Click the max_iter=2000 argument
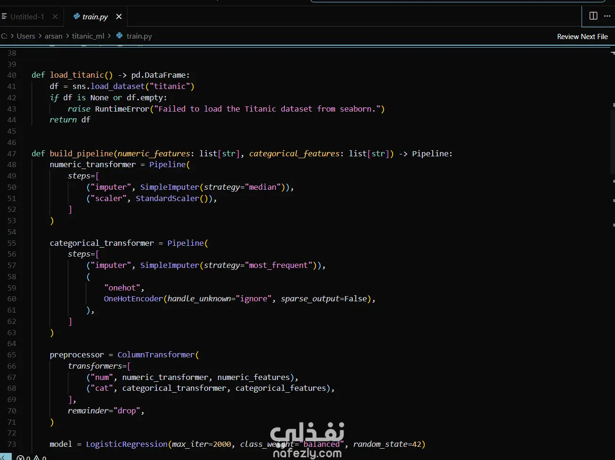Image resolution: width=615 pixels, height=460 pixels. pyautogui.click(x=202, y=444)
